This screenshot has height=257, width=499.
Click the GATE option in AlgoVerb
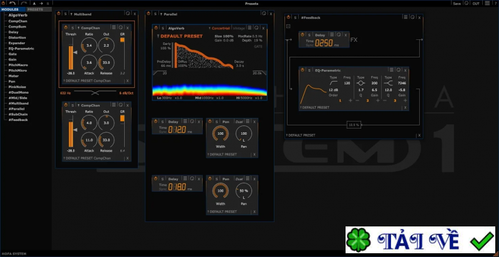258,46
